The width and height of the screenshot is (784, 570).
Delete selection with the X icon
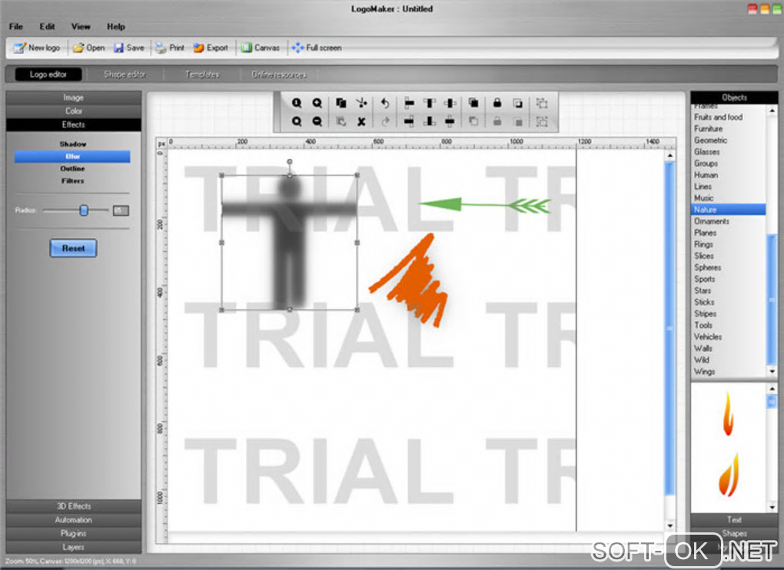[361, 121]
